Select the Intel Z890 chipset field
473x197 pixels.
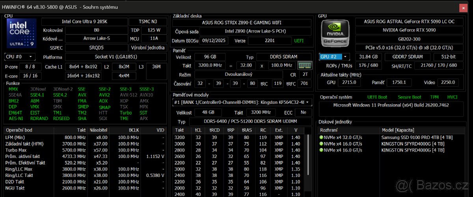(255, 31)
